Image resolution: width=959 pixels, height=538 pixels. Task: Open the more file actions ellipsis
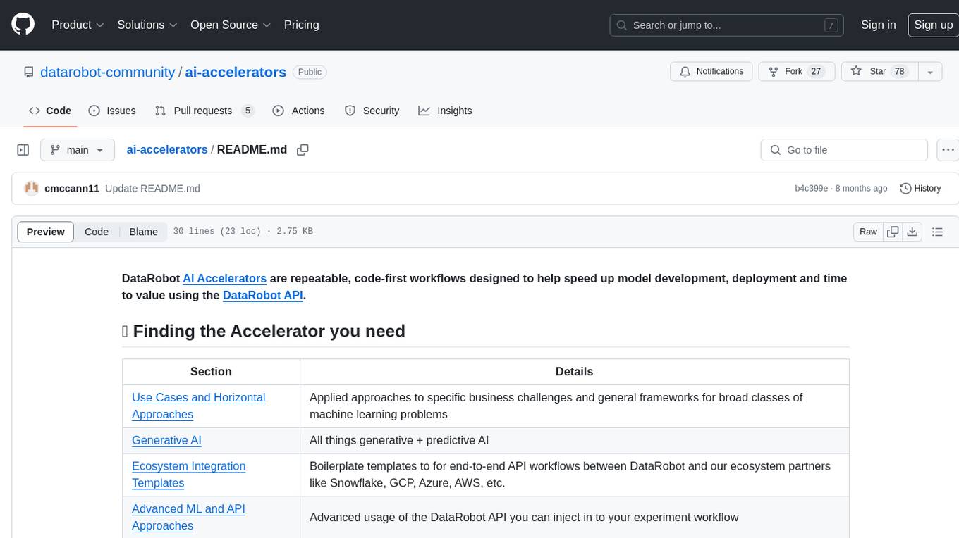(948, 150)
